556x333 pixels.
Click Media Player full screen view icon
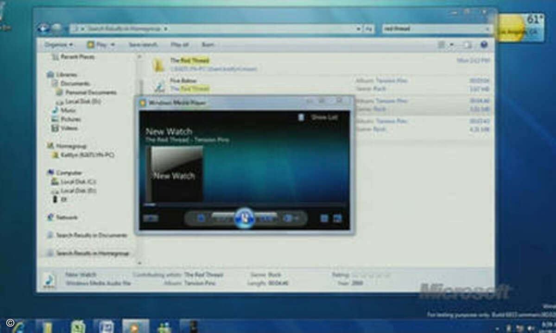[x=337, y=218]
